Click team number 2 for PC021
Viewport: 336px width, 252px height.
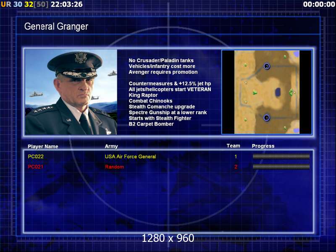(236, 167)
